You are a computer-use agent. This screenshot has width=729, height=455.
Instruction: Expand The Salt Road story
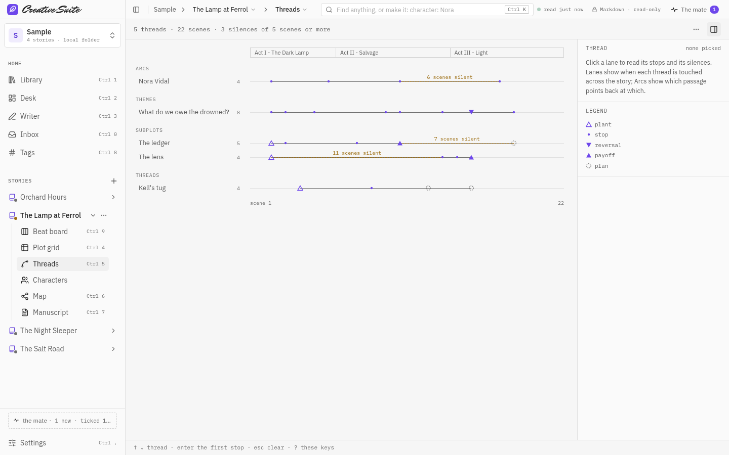[x=113, y=349]
